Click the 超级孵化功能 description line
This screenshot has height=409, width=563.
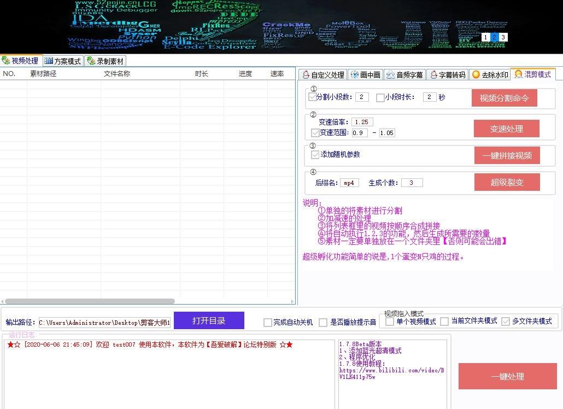(x=383, y=256)
